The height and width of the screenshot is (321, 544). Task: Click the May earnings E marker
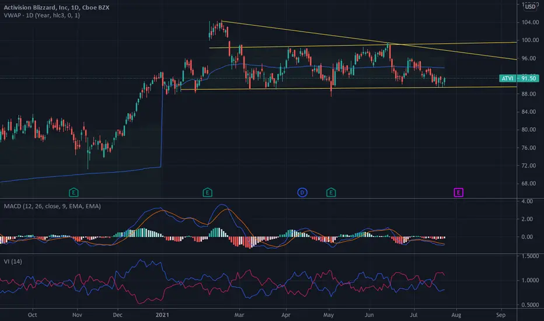point(331,192)
